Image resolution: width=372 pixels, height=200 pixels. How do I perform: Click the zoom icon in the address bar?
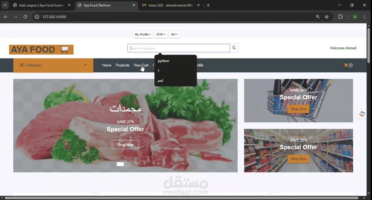pyautogui.click(x=318, y=17)
